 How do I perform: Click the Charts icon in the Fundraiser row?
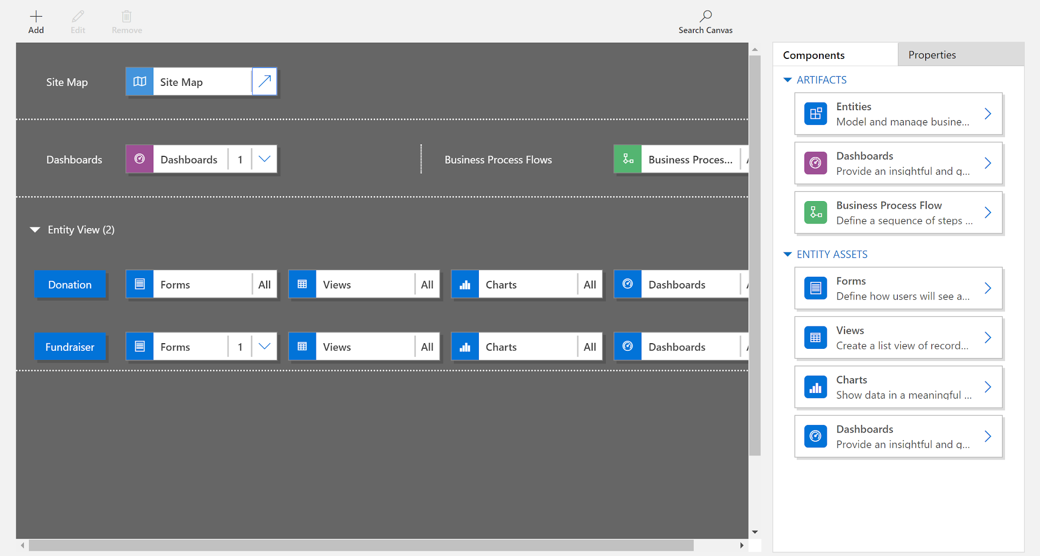(465, 346)
